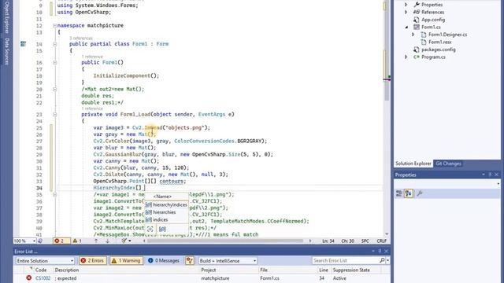Collapse the Form1 class outline
This screenshot has width=504, height=283.
click(54, 44)
